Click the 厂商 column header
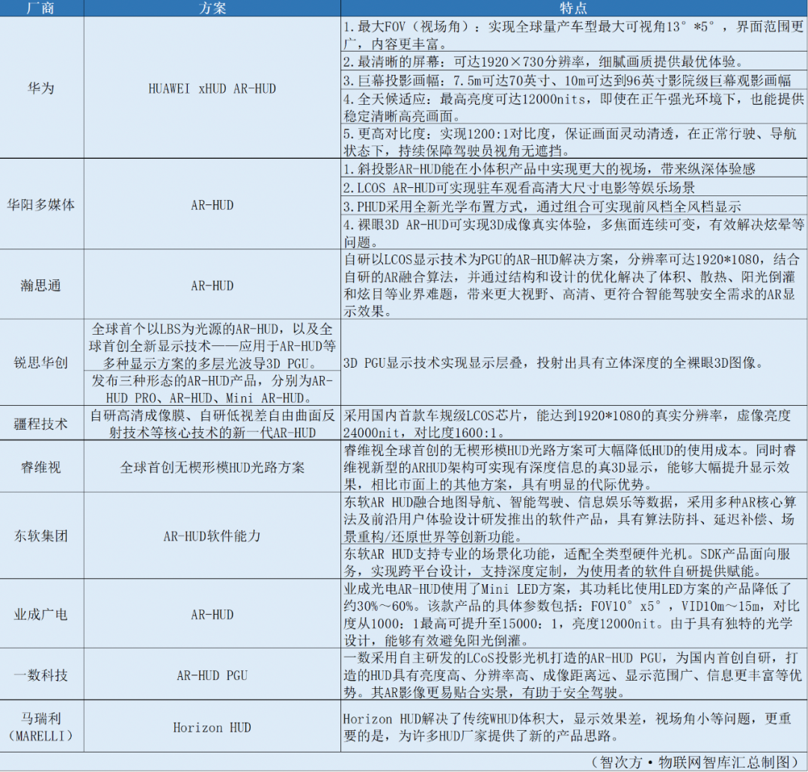The height and width of the screenshot is (772, 808). click(x=42, y=7)
